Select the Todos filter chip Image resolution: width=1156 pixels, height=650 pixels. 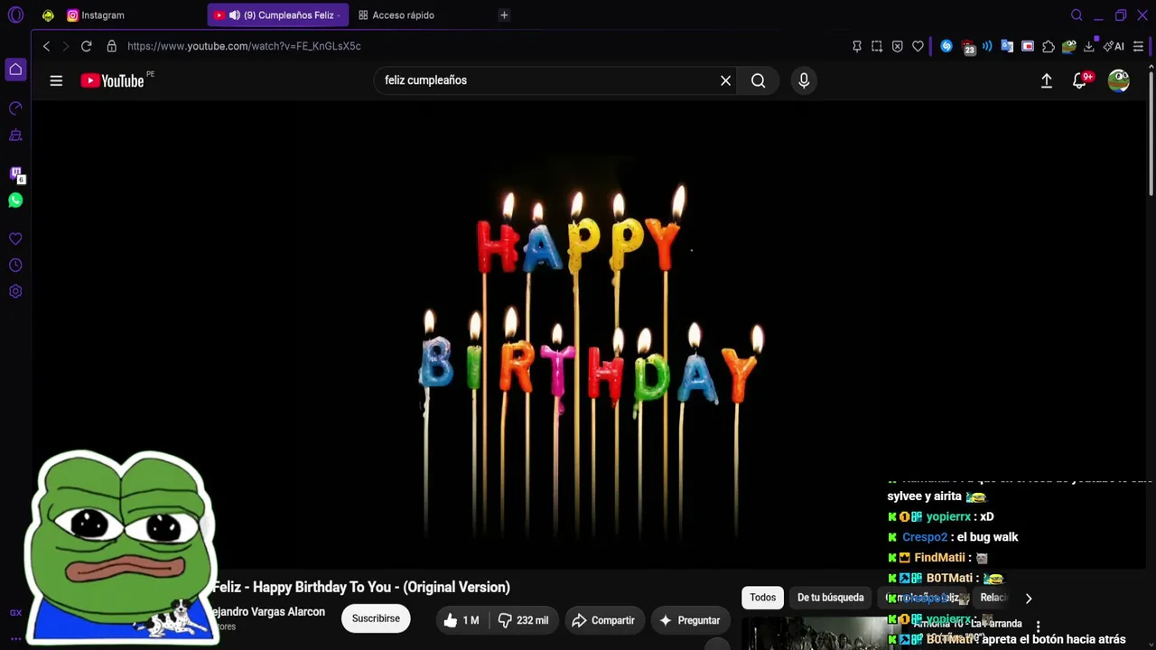762,598
